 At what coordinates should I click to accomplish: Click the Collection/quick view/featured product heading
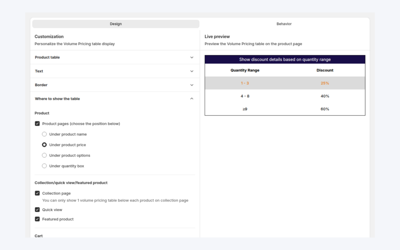71,183
